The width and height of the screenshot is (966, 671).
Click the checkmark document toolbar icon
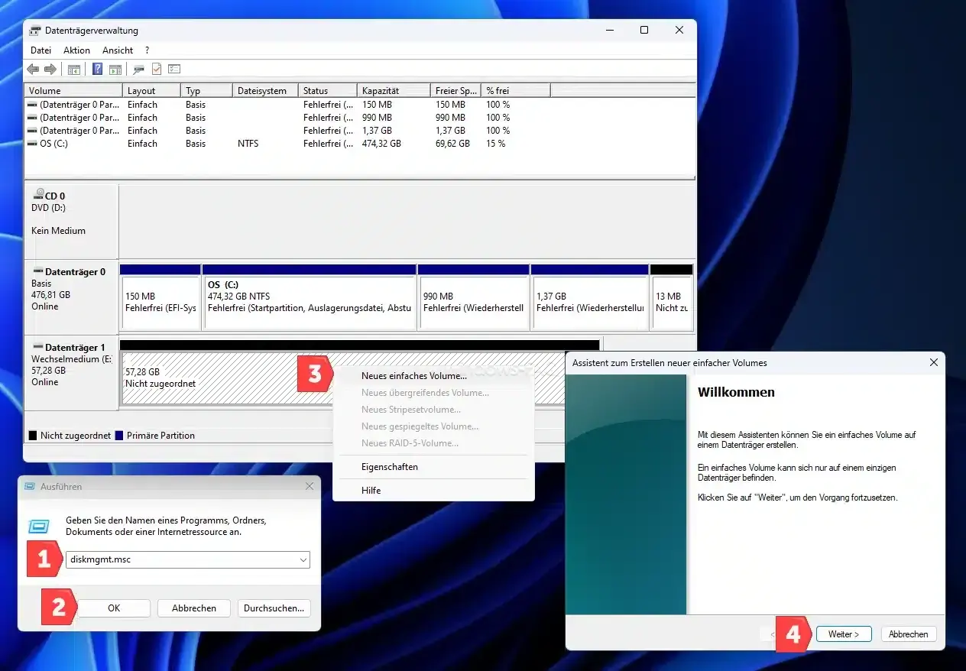coord(157,70)
